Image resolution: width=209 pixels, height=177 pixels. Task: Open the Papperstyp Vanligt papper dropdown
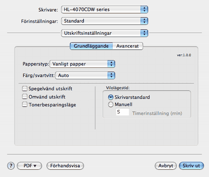[82, 64]
